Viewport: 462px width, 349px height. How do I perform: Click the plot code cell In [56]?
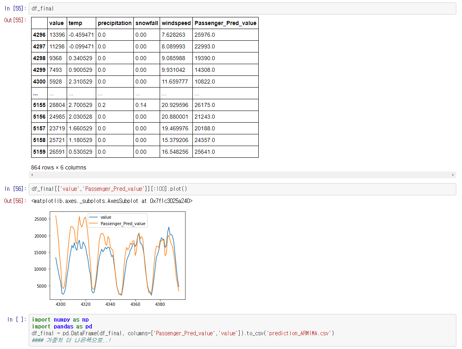click(x=242, y=189)
